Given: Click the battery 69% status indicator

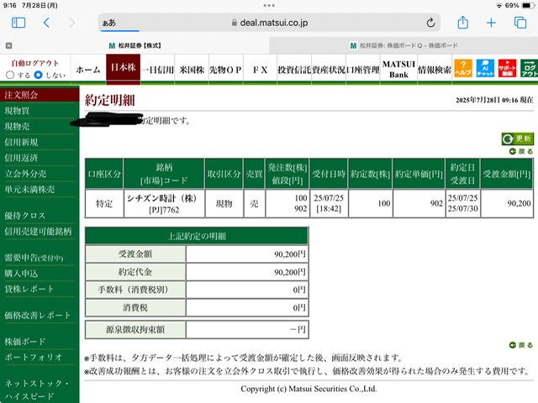Looking at the screenshot, I should coord(520,6).
